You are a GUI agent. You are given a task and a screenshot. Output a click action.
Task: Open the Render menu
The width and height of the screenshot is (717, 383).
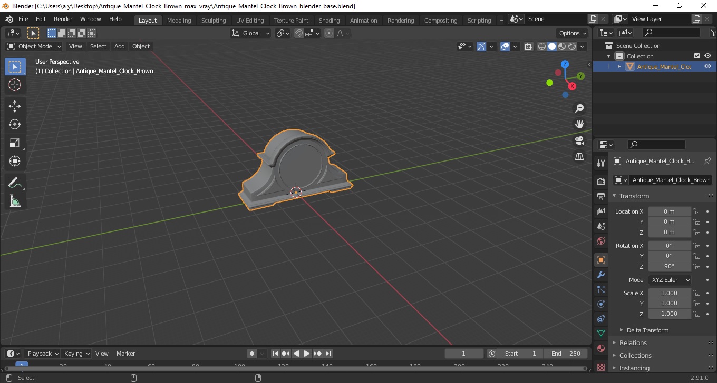63,19
